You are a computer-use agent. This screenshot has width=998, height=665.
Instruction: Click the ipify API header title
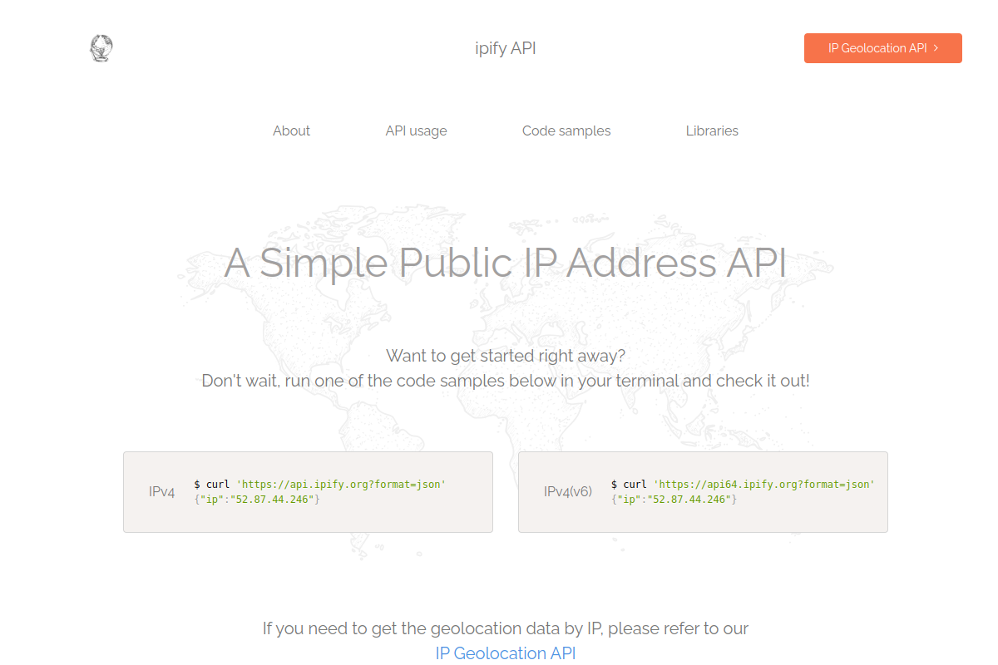[x=506, y=48]
